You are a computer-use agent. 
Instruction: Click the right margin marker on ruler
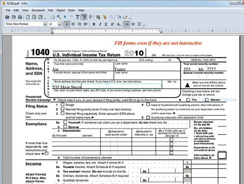coord(161,32)
